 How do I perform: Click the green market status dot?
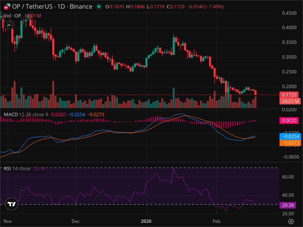[x=99, y=6]
